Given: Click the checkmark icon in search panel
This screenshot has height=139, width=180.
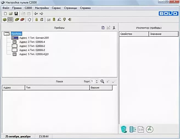Looking at the screenshot, I should pyautogui.click(x=114, y=82).
